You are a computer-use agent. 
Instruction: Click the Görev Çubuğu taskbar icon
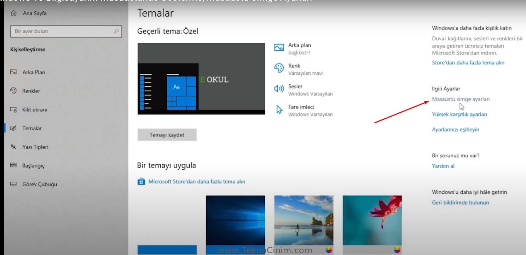click(x=13, y=184)
